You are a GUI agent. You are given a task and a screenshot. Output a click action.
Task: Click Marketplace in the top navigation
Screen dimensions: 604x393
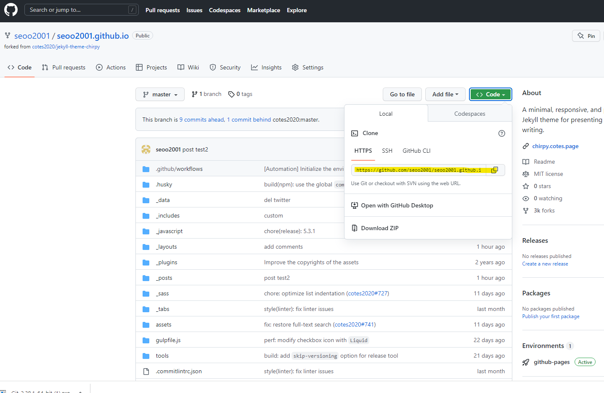tap(263, 10)
